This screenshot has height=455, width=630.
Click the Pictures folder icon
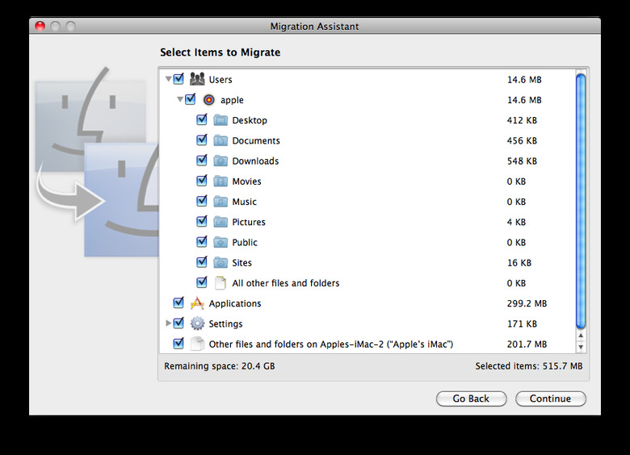220,222
